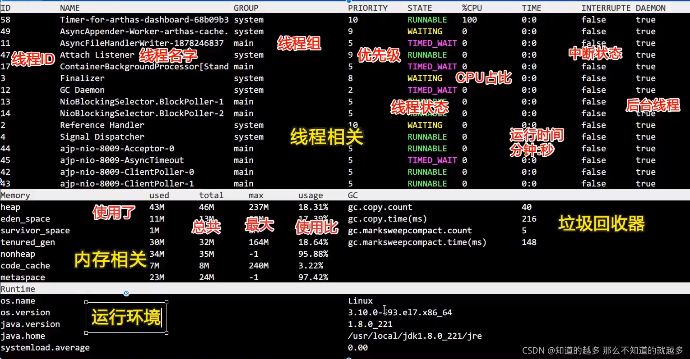The image size is (690, 359).
Task: Click the usage column header
Action: coord(310,195)
